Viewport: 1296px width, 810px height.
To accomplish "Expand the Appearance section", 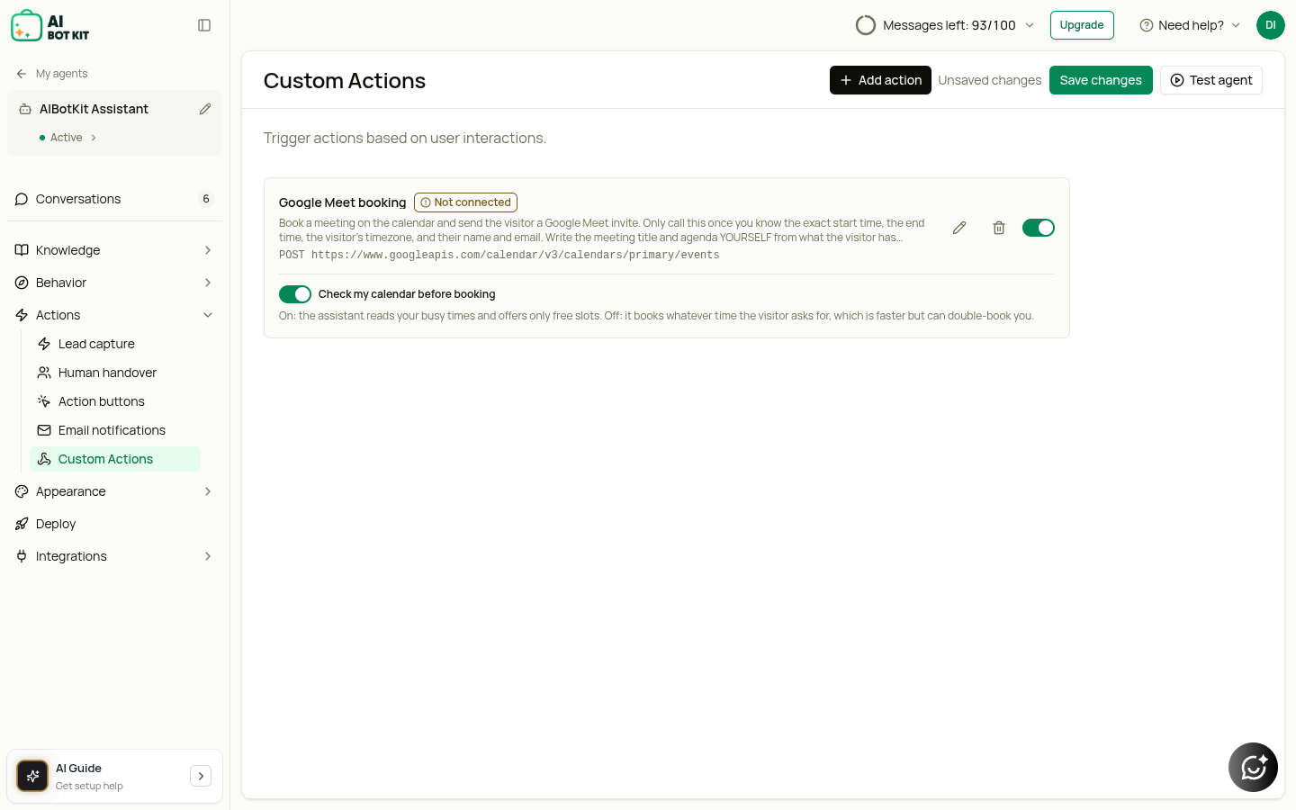I will pyautogui.click(x=114, y=491).
